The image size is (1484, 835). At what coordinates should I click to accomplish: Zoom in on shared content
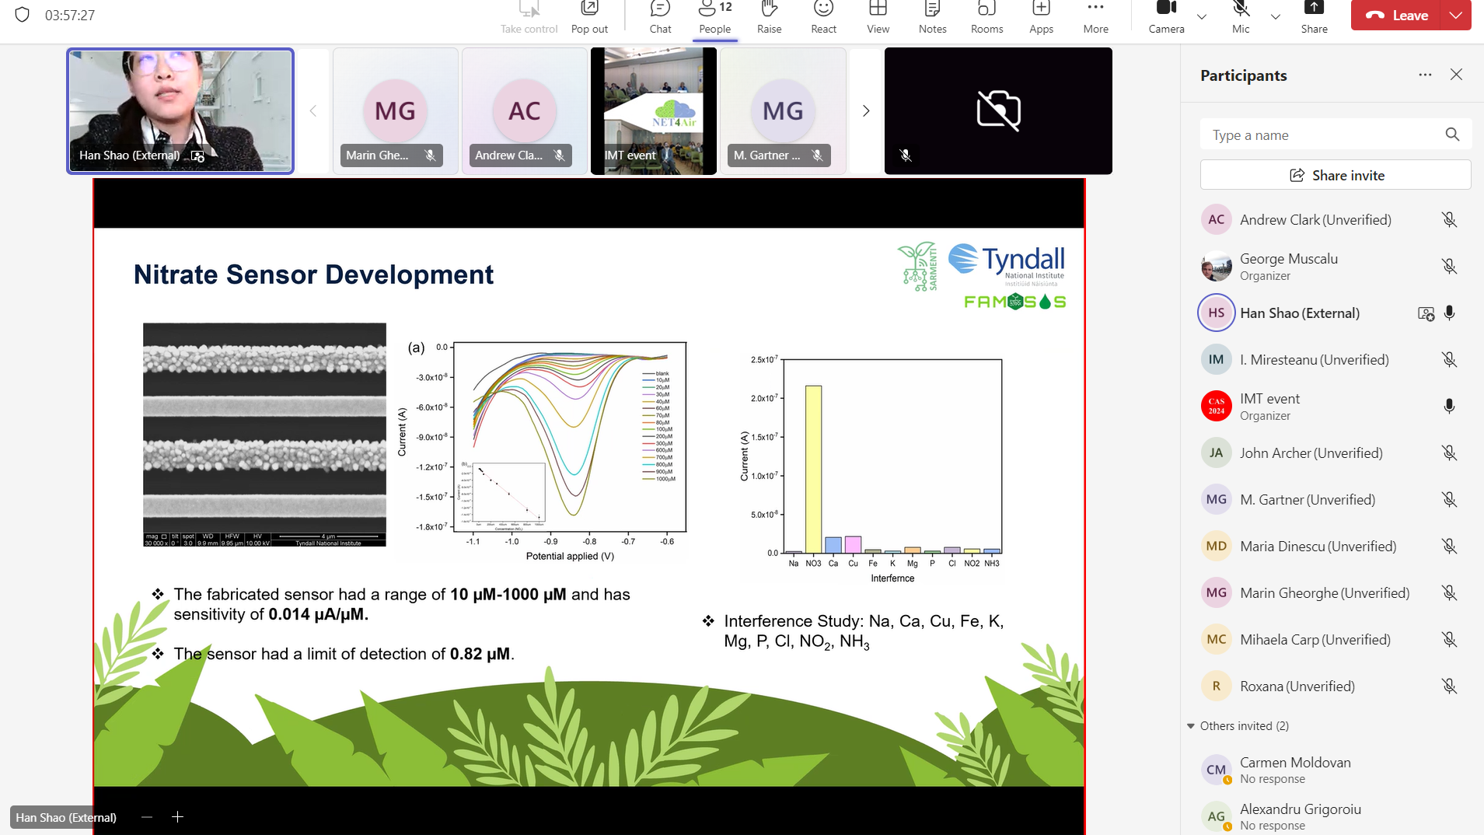pyautogui.click(x=177, y=817)
